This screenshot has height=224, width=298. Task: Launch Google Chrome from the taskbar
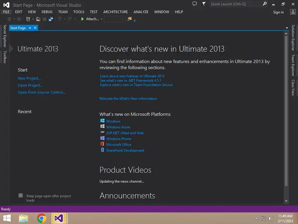click(41, 218)
